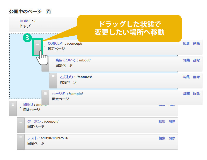Viewport: 207px width, 160px height.
Task: Grab the drag handle for こだわり page
Action: (x=53, y=81)
